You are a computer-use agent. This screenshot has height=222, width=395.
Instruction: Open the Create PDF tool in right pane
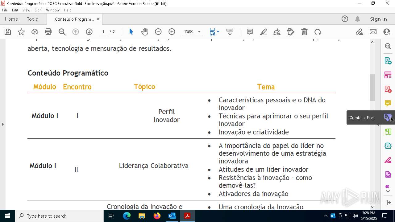(x=388, y=89)
